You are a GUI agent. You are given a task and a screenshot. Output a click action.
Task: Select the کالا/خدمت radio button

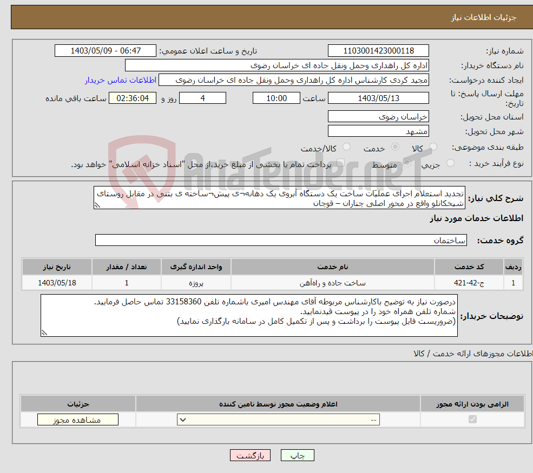click(346, 147)
